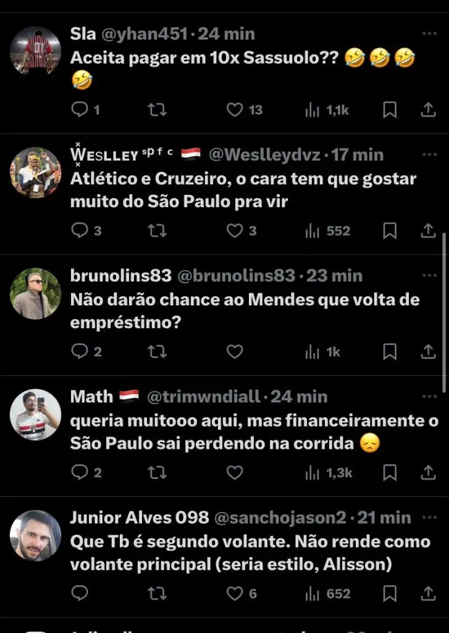Open @yhan451 profile handle

pyautogui.click(x=151, y=34)
